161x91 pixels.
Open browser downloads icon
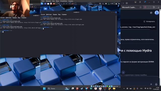click(x=158, y=7)
